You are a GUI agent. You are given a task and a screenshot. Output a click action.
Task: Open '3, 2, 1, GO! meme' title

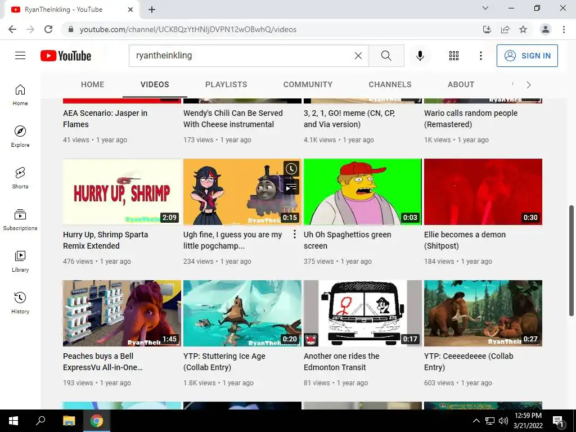click(x=349, y=119)
